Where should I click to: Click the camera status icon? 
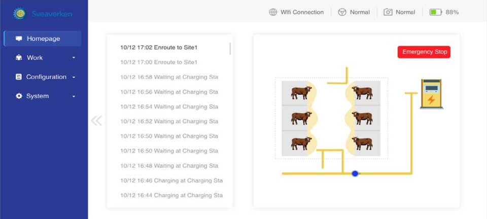(x=388, y=12)
